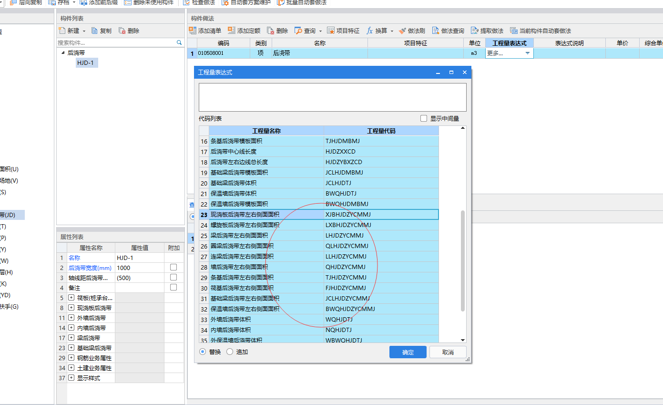Select row 基础梁后浇带体积
663x405 pixels.
[318, 183]
